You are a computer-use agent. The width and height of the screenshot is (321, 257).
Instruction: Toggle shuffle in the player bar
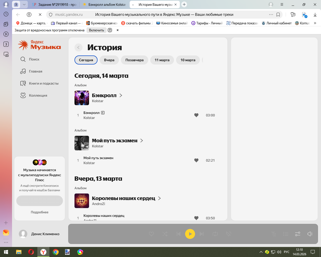click(x=165, y=234)
